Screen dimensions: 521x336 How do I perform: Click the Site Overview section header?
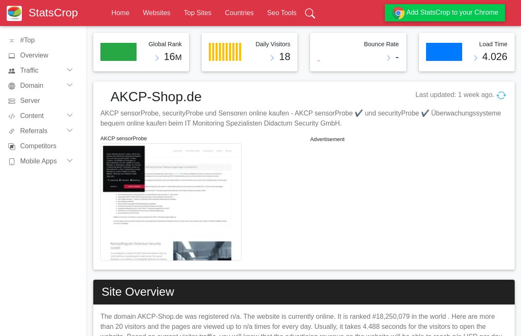click(x=304, y=292)
